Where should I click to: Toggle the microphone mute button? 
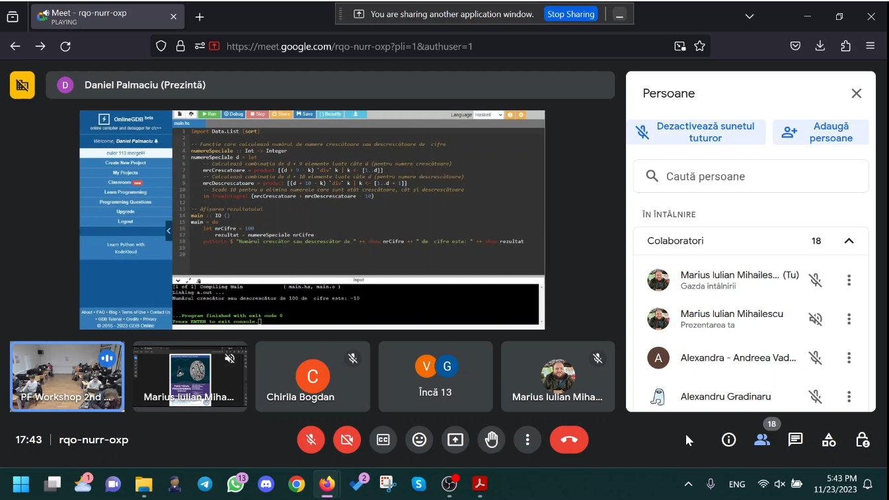(311, 440)
